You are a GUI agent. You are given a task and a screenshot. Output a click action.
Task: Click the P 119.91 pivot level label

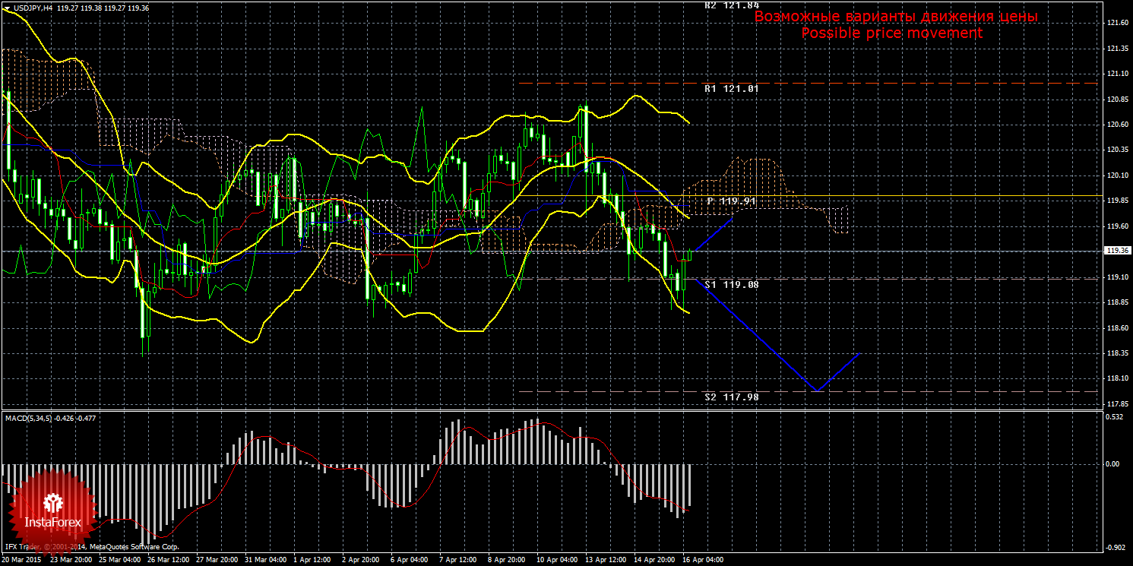point(731,201)
